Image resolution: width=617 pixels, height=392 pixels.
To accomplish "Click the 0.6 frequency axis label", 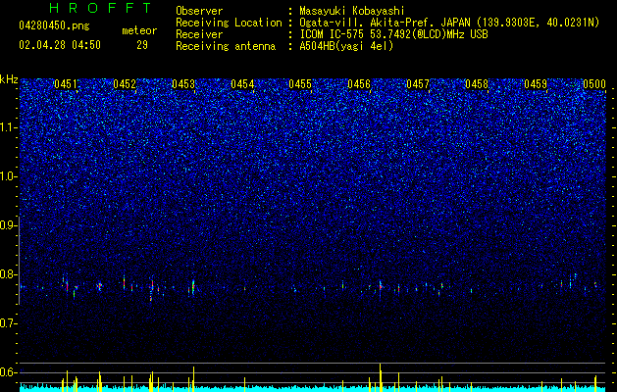I will click(9, 372).
